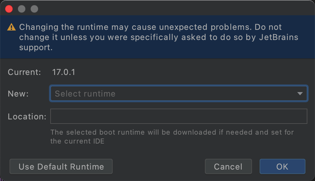
Task: Click the grayed-out zoom window button
Action: click(x=34, y=9)
